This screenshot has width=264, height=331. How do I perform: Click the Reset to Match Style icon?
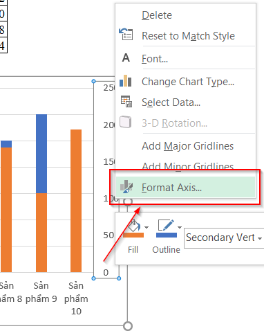(126, 35)
